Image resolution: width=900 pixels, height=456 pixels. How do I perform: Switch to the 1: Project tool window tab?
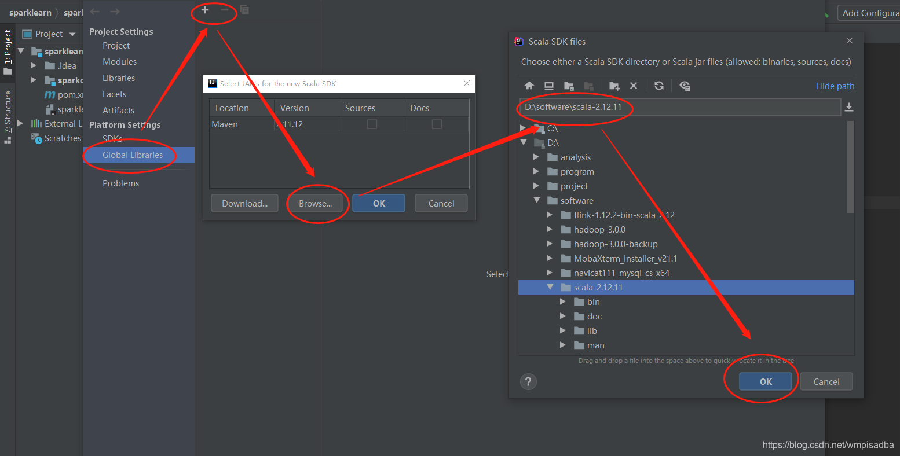pyautogui.click(x=8, y=52)
